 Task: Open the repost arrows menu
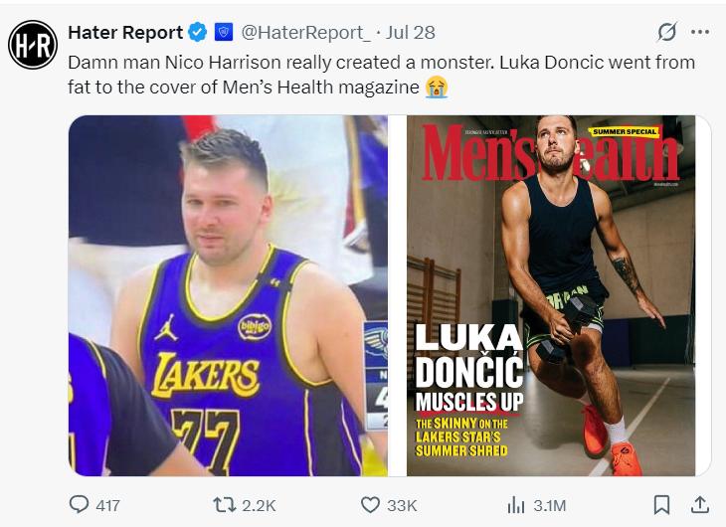pyautogui.click(x=225, y=505)
